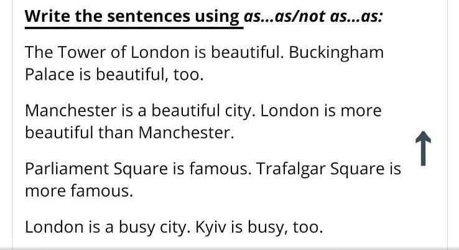Click the text 'more famous.'
459x250 pixels.
(79, 191)
